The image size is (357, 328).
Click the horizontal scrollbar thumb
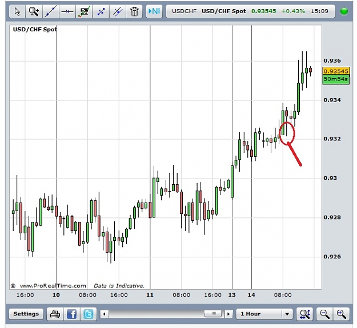[x=213, y=314]
